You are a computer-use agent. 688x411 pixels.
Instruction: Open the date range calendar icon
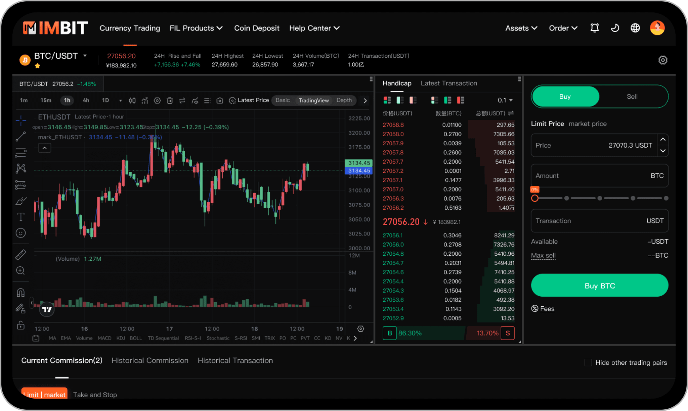click(36, 338)
